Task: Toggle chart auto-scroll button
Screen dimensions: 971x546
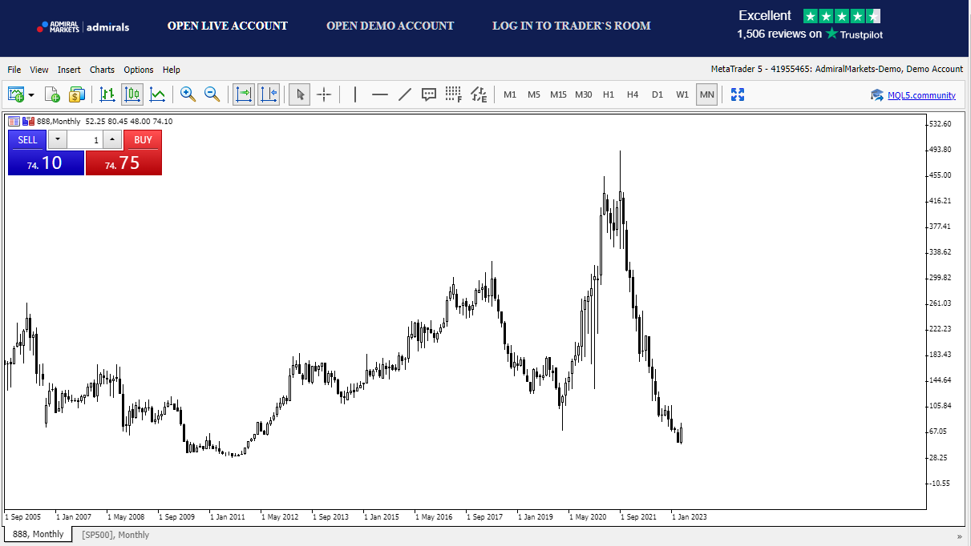Action: coord(243,94)
